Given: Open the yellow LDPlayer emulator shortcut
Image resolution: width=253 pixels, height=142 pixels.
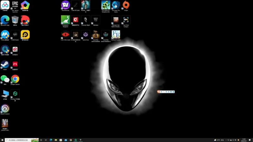Looking at the screenshot, I should pyautogui.click(x=25, y=35).
